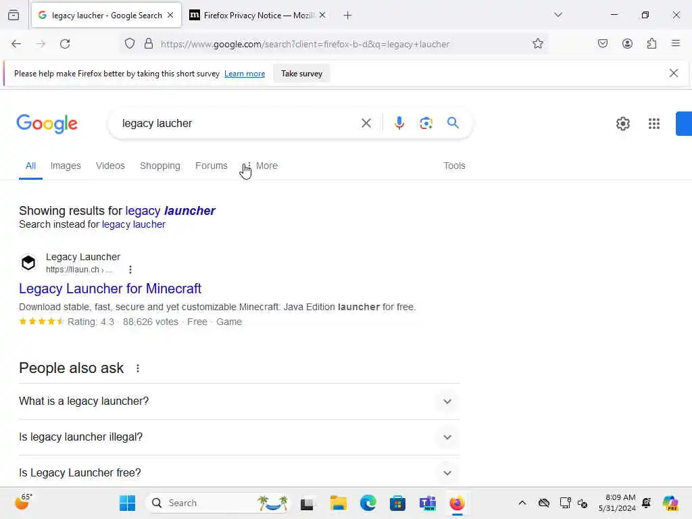
Task: Open options menu for Legacy Launcher result
Action: pyautogui.click(x=130, y=269)
